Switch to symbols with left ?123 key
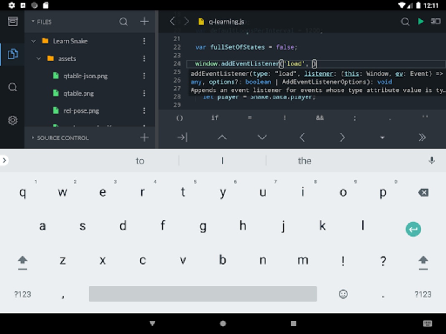The height and width of the screenshot is (334, 446). (x=23, y=294)
